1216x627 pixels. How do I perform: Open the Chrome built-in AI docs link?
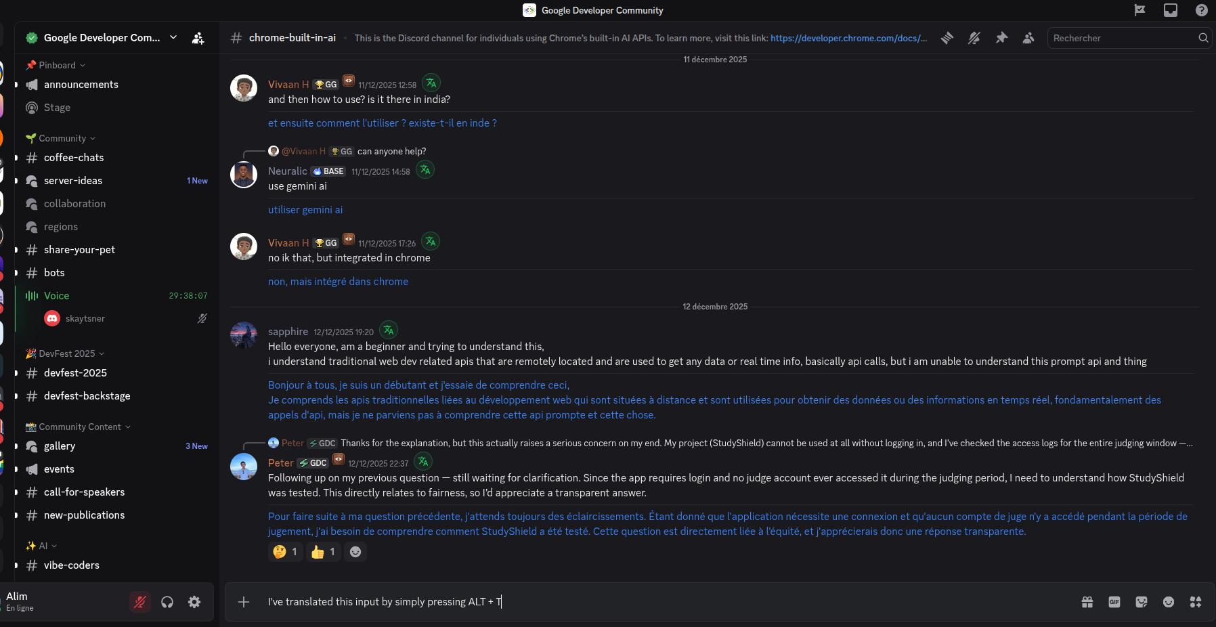(848, 38)
